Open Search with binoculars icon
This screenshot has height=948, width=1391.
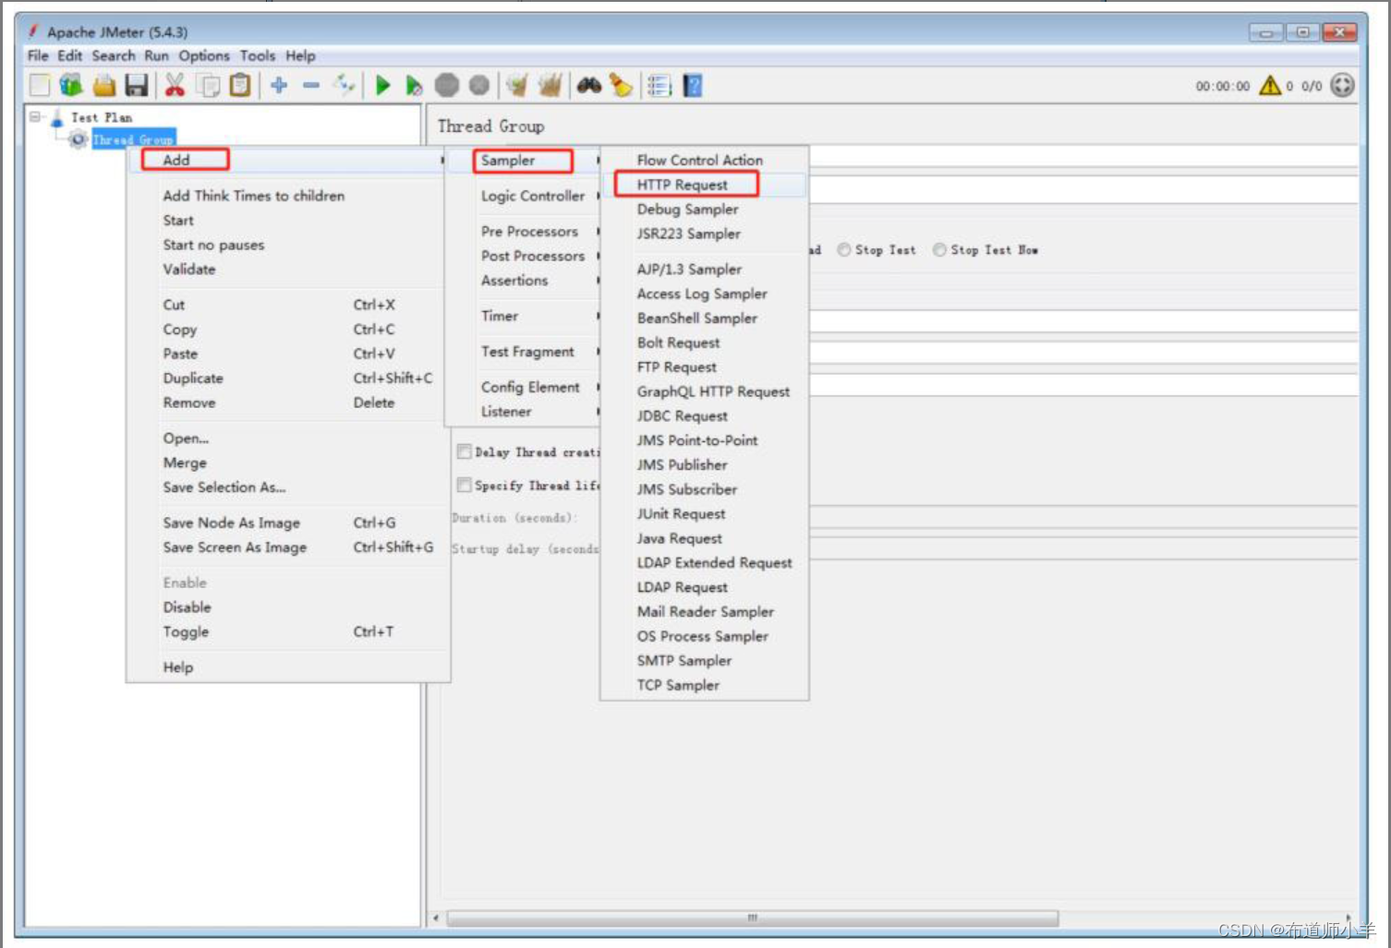[589, 86]
